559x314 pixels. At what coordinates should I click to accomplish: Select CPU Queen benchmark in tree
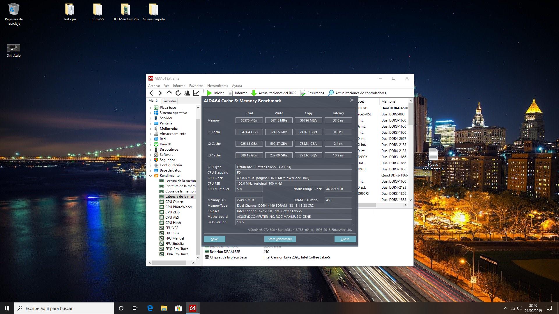[174, 202]
